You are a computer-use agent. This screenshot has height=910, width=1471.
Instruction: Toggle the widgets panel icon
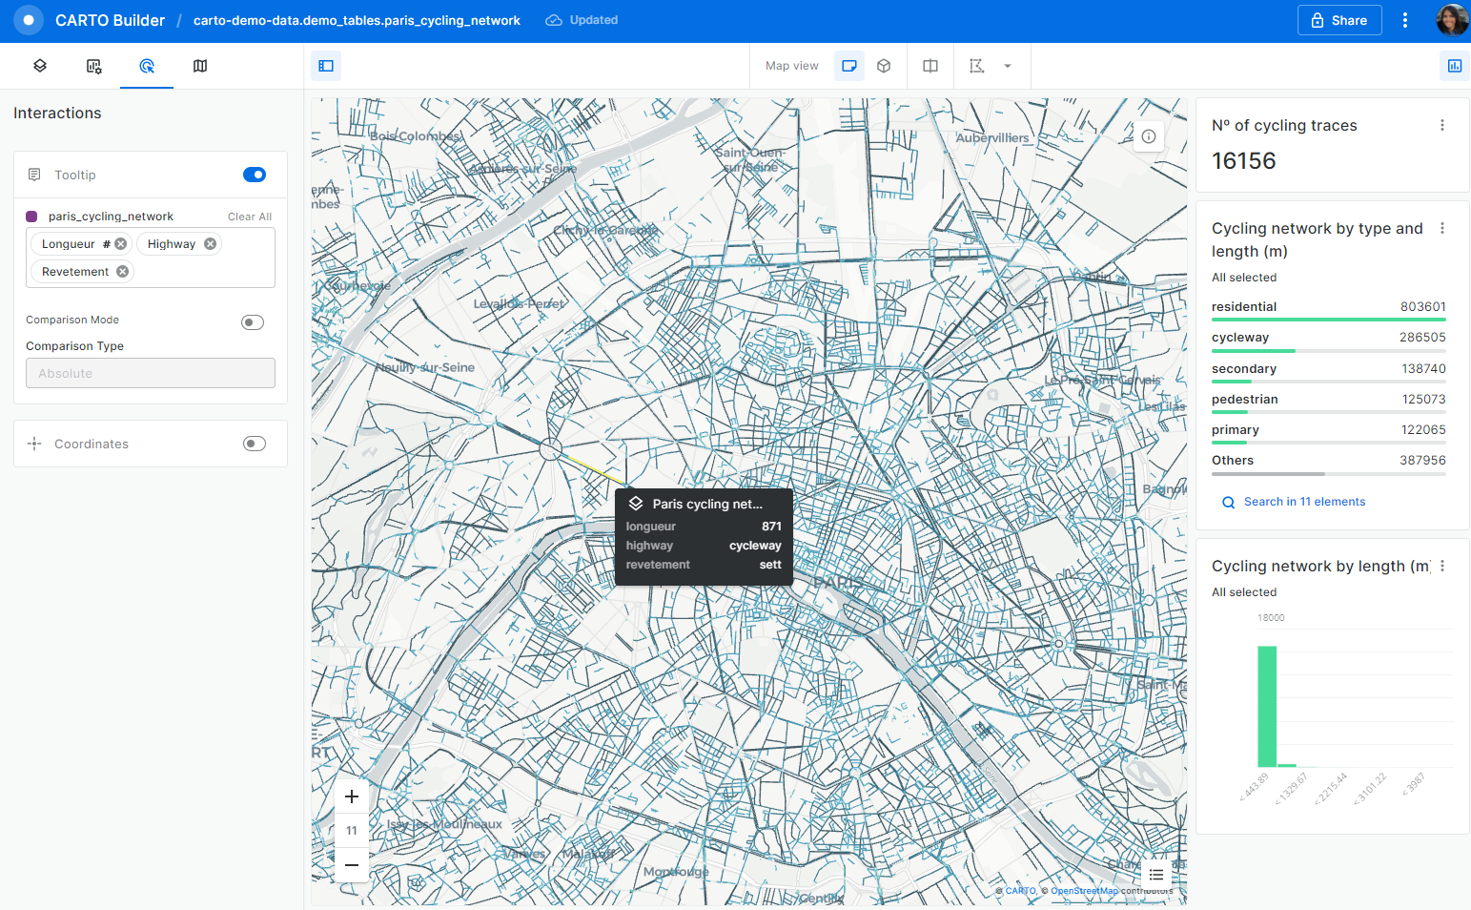1454,66
